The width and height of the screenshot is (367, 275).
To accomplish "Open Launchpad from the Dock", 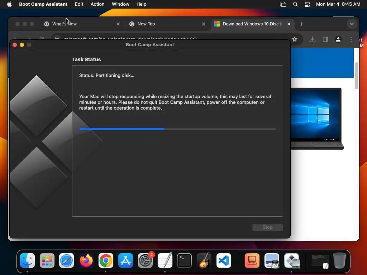I will click(x=47, y=260).
